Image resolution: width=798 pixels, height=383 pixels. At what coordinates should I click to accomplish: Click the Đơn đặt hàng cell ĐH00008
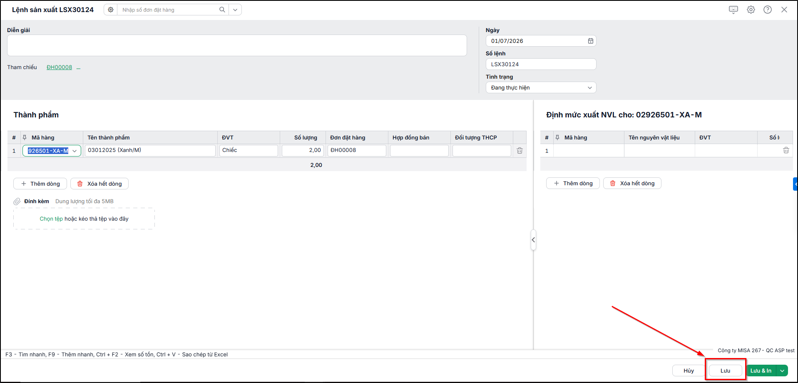[357, 150]
